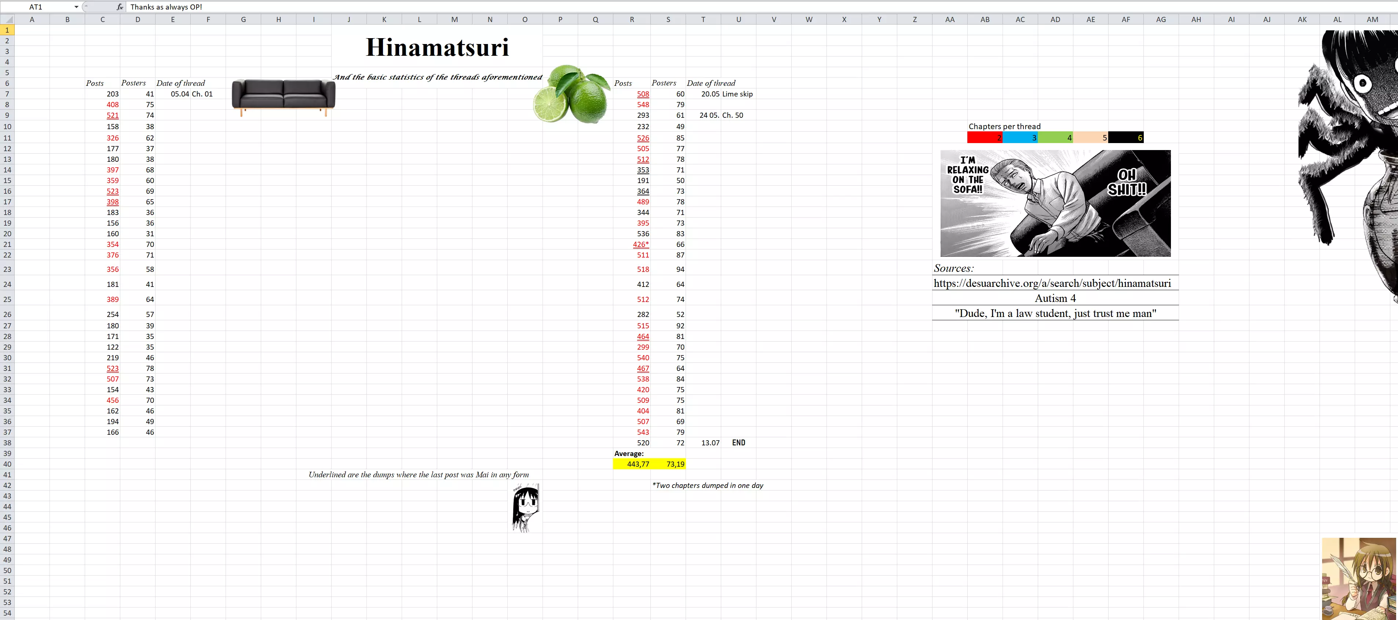
Task: Select column C header
Action: pyautogui.click(x=103, y=19)
